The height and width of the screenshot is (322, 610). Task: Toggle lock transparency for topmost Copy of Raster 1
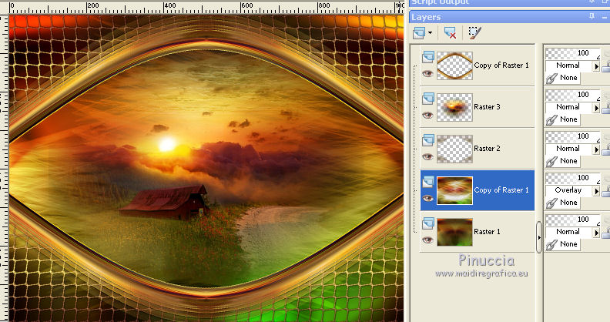click(x=606, y=68)
